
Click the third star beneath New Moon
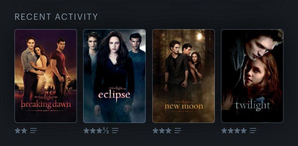[168, 131]
